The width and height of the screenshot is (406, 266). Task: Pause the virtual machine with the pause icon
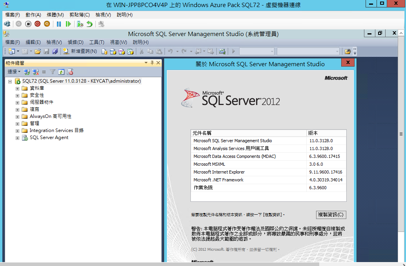point(59,24)
